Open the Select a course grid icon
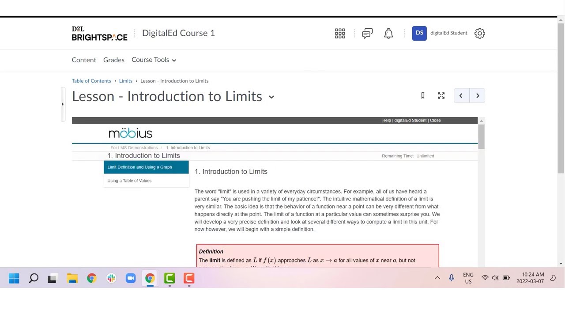 (340, 33)
